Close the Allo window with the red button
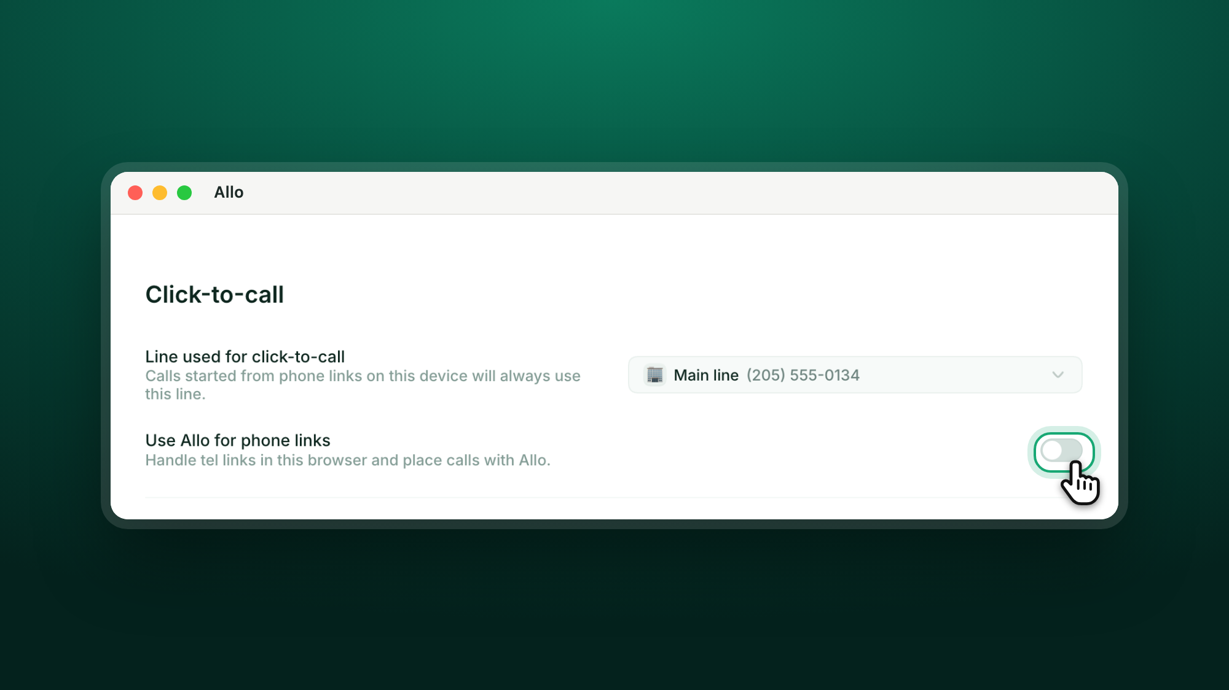Viewport: 1229px width, 690px height. (x=135, y=193)
